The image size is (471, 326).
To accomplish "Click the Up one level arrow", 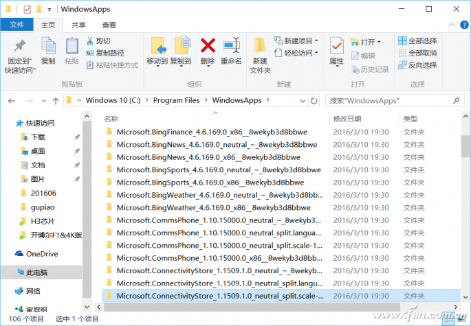I will (x=56, y=101).
